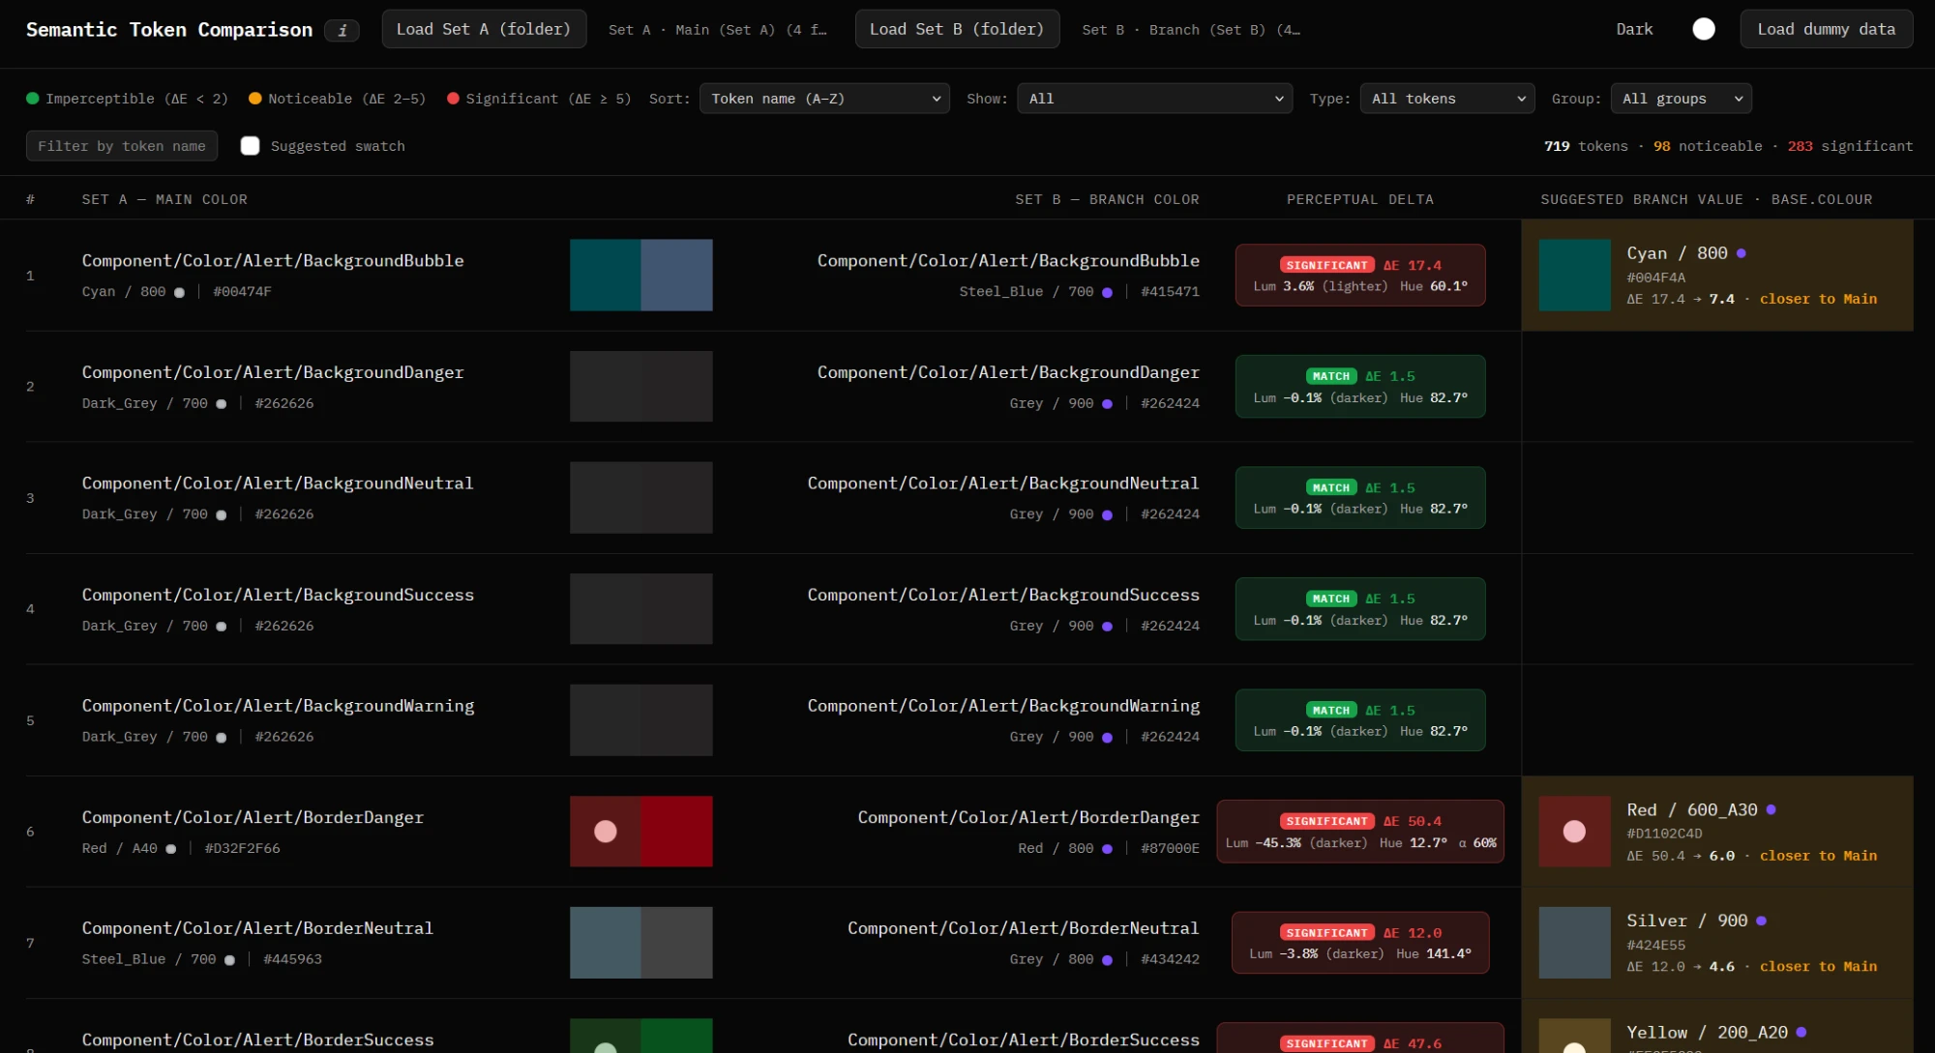This screenshot has height=1053, width=1935.
Task: Click Set A Component/Color/Alert/BackgroundNeutral token name
Action: (x=278, y=483)
